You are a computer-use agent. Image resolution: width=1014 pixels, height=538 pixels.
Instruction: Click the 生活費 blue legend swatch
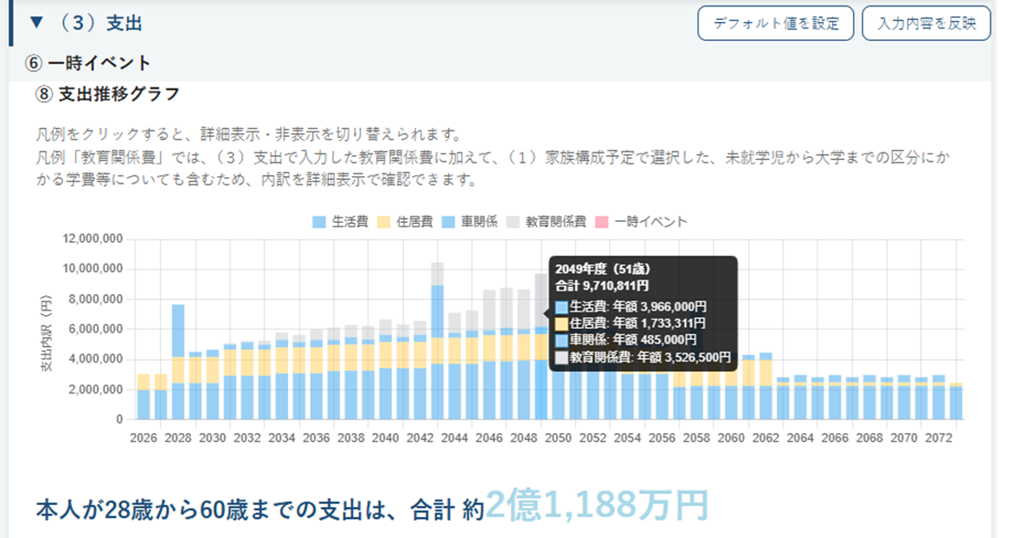319,222
